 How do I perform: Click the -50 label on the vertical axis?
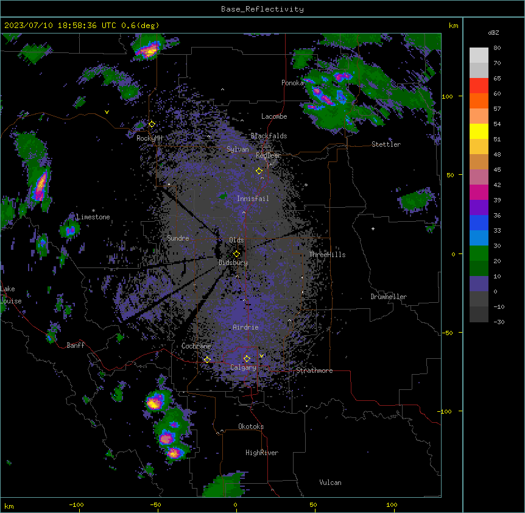[x=447, y=333]
